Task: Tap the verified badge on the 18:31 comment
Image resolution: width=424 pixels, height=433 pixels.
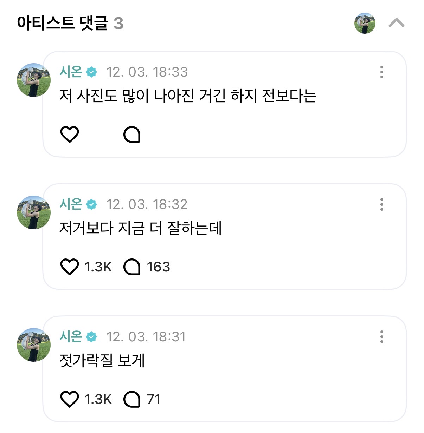Action: point(92,337)
